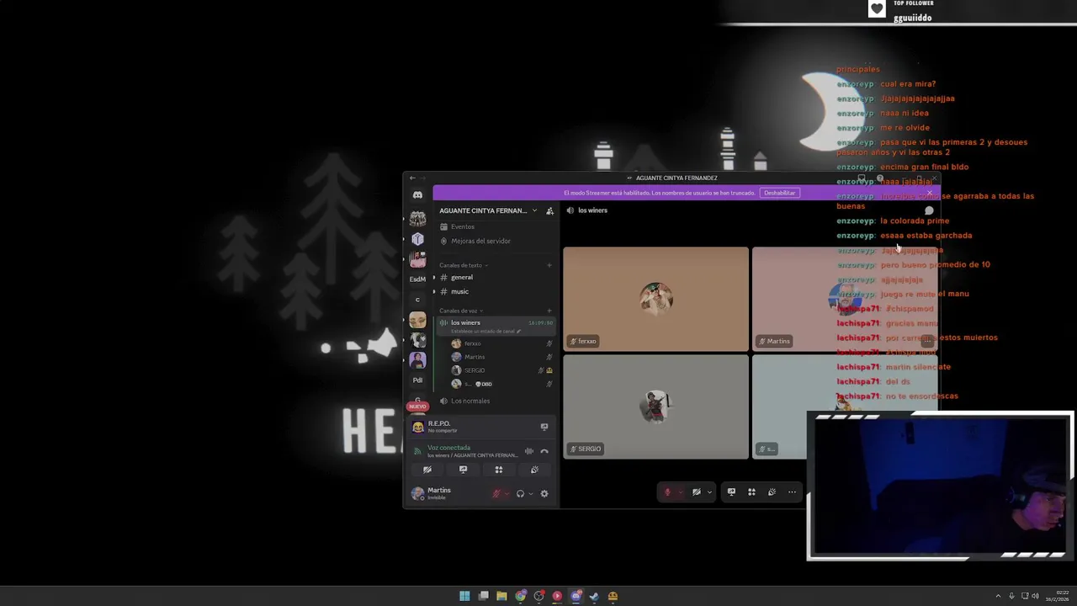Screen dimensions: 1077x606
Task: Expand the AGUANTE CINTYA FERNANDEZ server menu
Action: 488,210
